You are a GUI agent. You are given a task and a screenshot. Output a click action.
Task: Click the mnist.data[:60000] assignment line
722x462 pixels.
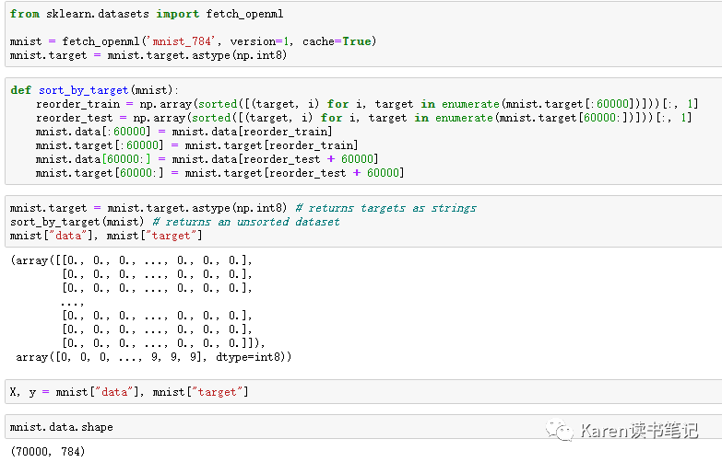click(x=183, y=132)
